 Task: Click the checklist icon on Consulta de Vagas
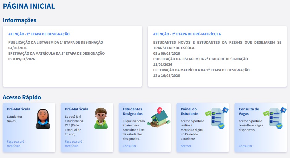coord(275,117)
